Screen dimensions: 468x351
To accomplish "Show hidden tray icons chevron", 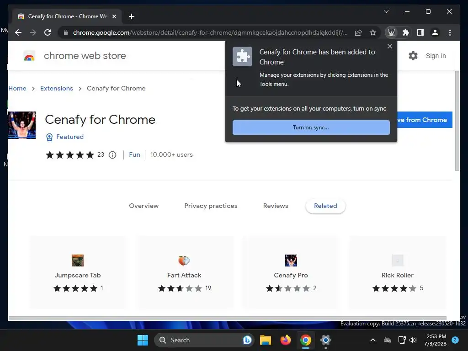I will [x=373, y=340].
